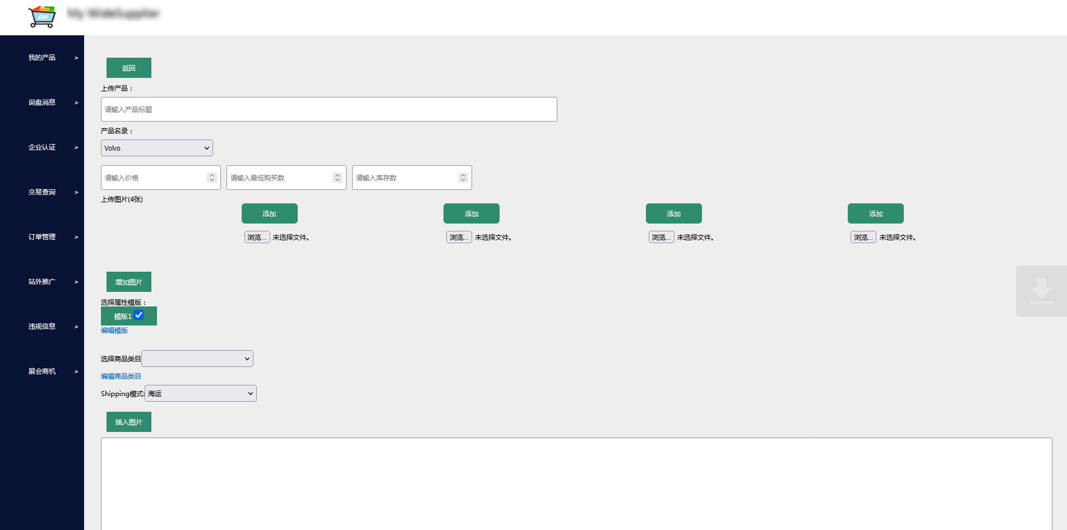Follow the 编辑模版 link
The image size is (1067, 530).
point(114,331)
